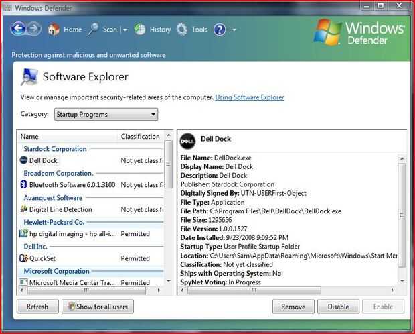
Task: Click program list vertical scrollbar thumb
Action: coord(168,164)
